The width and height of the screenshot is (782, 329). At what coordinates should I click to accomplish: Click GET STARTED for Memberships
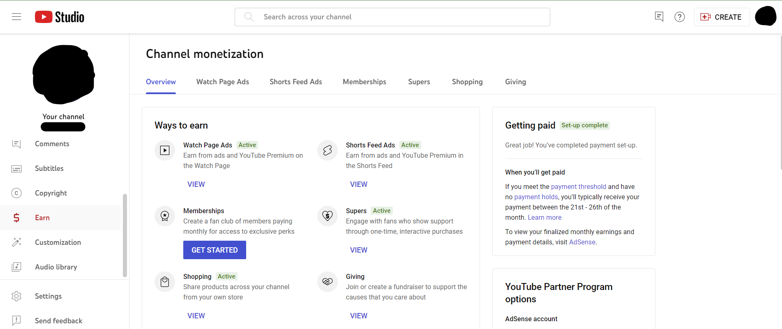[215, 250]
